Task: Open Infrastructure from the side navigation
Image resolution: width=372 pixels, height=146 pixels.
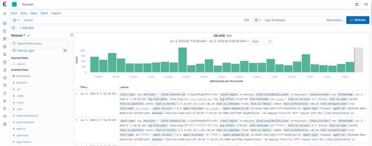Action: tap(5, 70)
